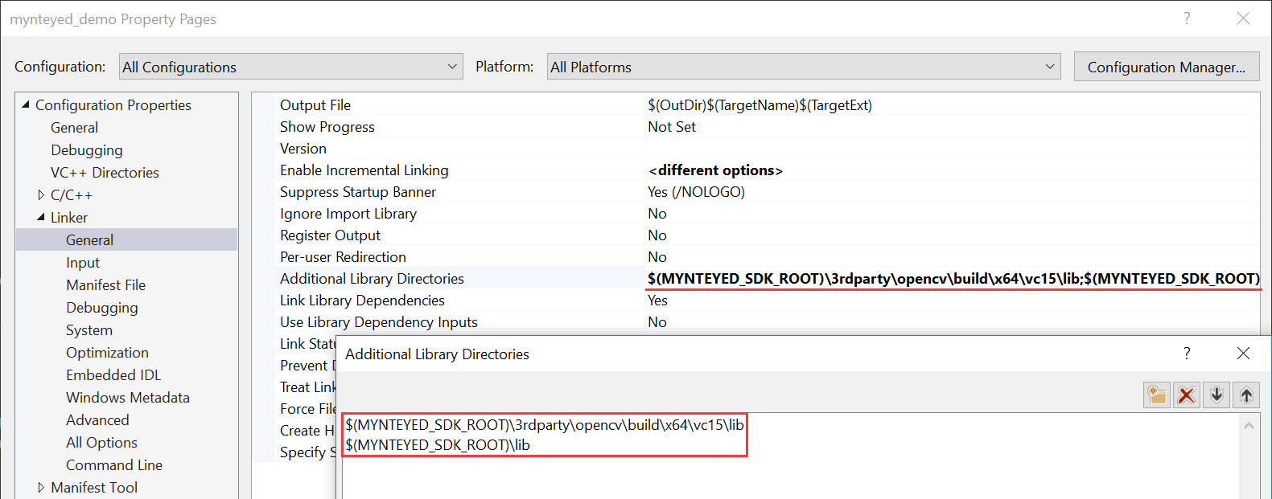This screenshot has height=499, width=1272.
Task: Select Input under Linker
Action: pyautogui.click(x=83, y=263)
